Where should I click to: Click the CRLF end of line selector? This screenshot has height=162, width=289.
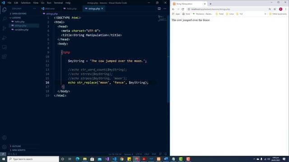147,154
